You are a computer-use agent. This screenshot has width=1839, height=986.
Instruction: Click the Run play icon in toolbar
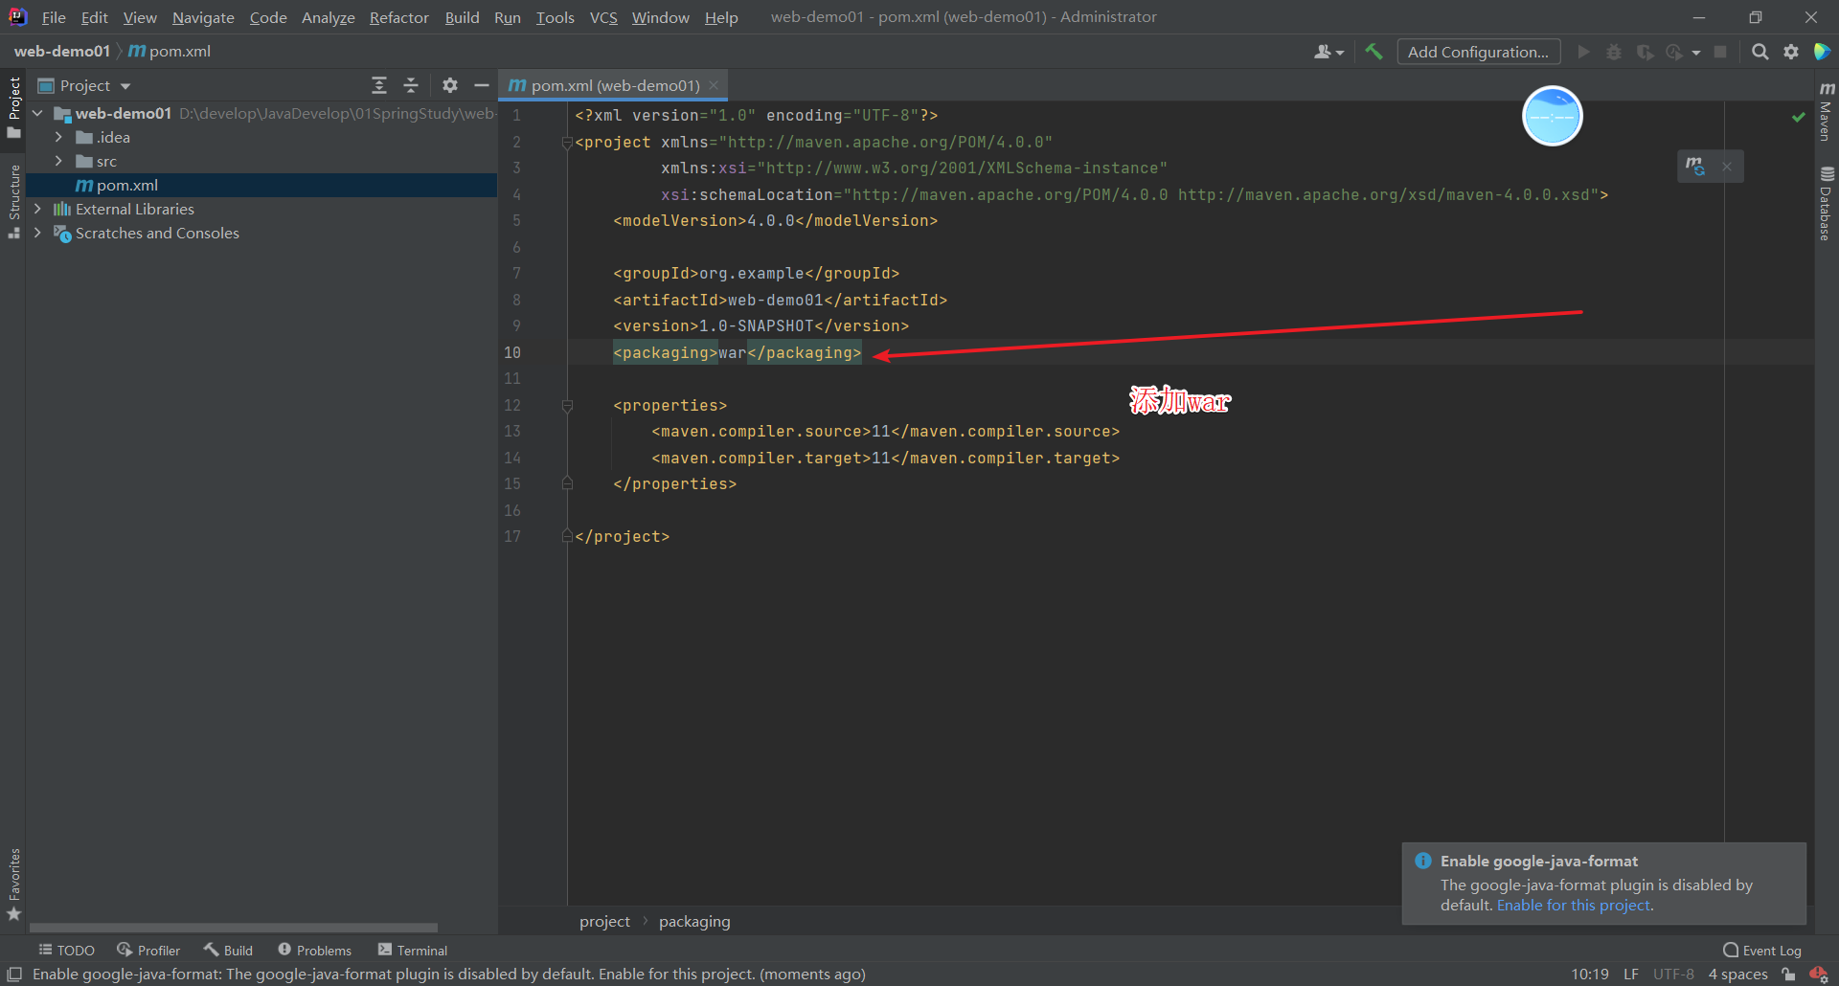point(1583,52)
